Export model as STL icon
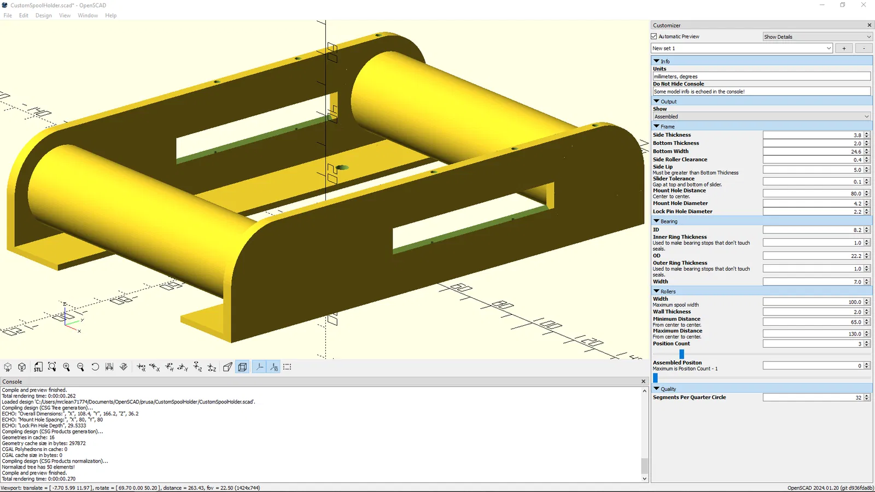Image resolution: width=875 pixels, height=492 pixels. [x=38, y=367]
